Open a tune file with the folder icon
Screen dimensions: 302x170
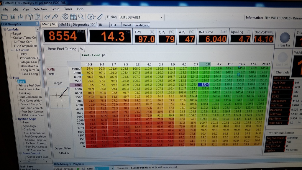4,17
